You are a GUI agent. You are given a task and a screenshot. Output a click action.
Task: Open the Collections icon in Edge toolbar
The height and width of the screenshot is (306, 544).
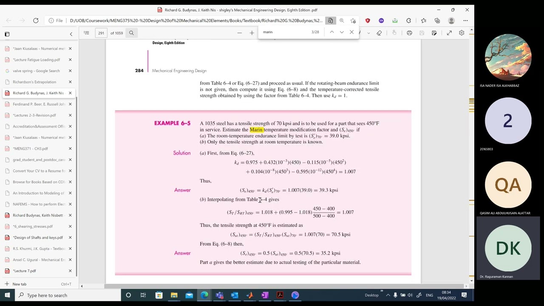tap(437, 20)
